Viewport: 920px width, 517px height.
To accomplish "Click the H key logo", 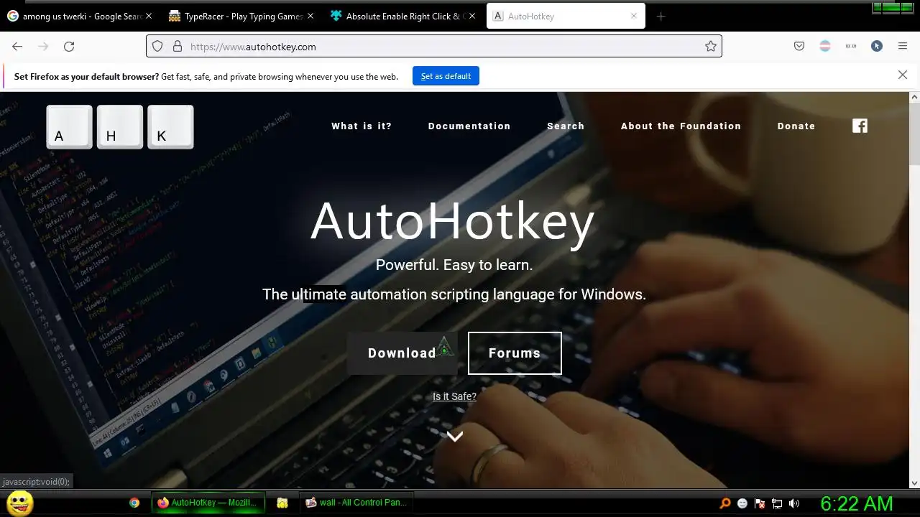I will pyautogui.click(x=120, y=127).
